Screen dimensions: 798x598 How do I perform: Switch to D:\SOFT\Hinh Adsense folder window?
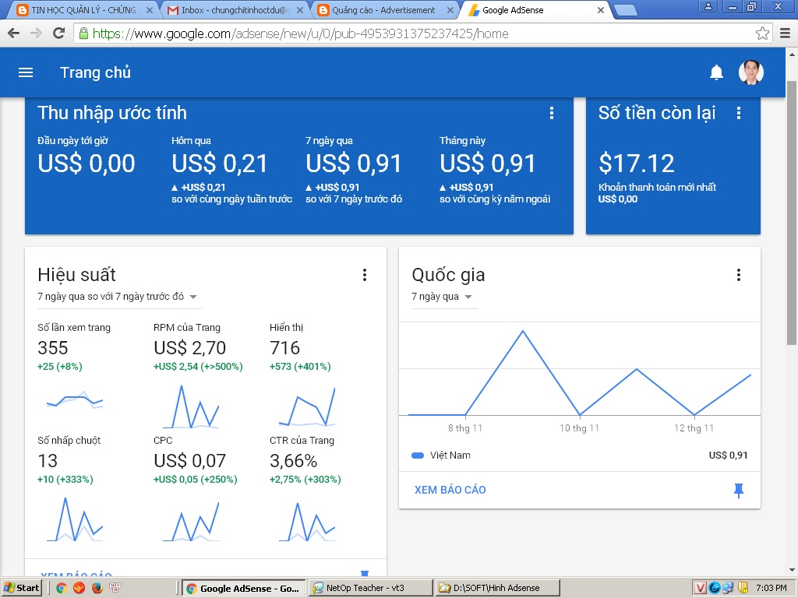pyautogui.click(x=497, y=589)
